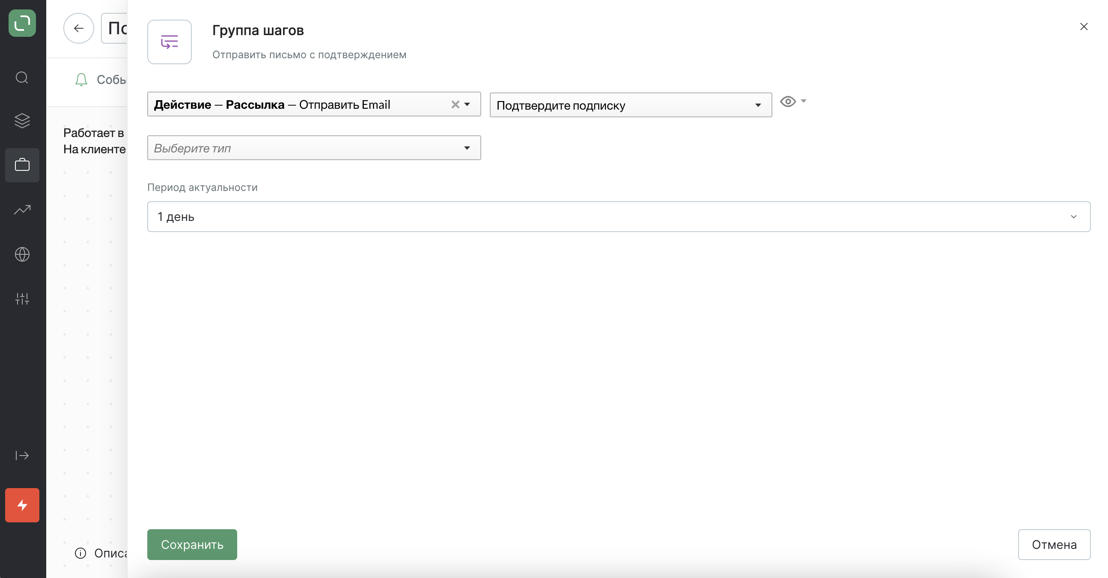Open the Действие — Рассылка action dropdown

[x=313, y=104]
